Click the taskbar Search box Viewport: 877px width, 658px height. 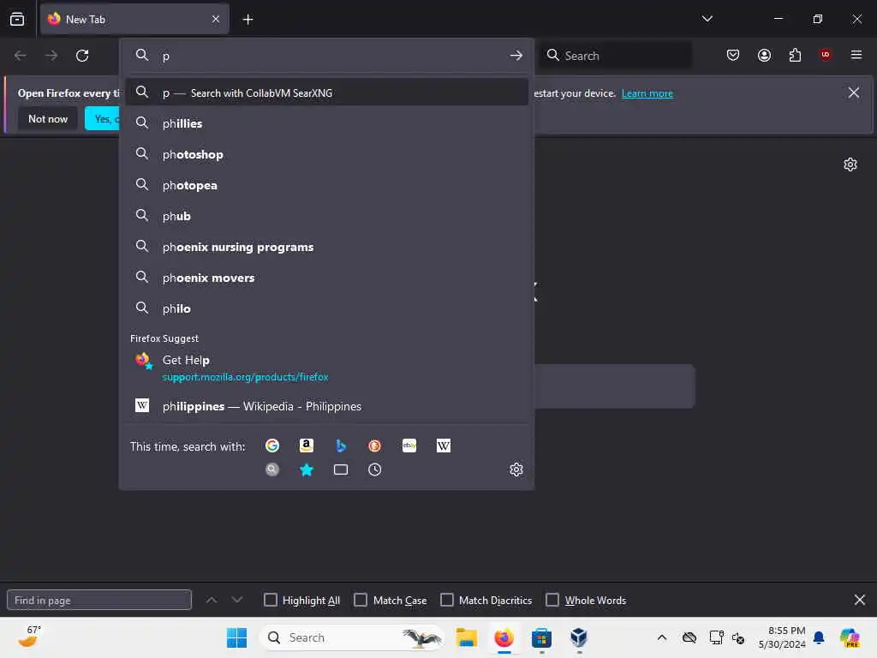pos(352,637)
